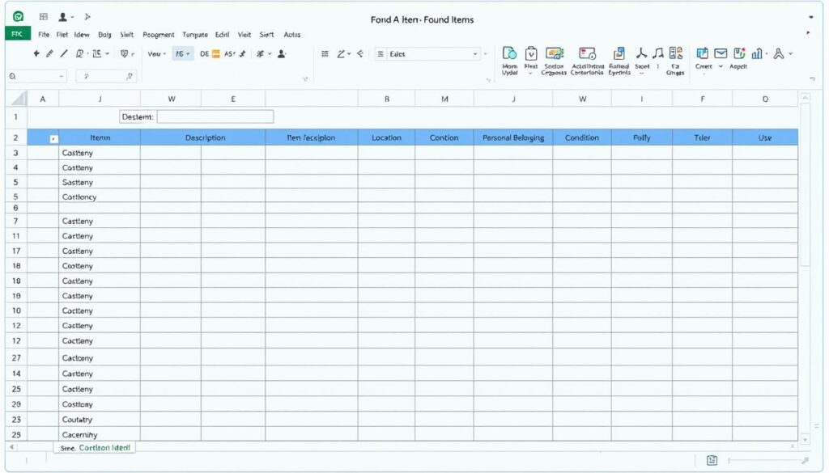Select the cell containing Sastteny
The image size is (829, 473).
point(100,182)
